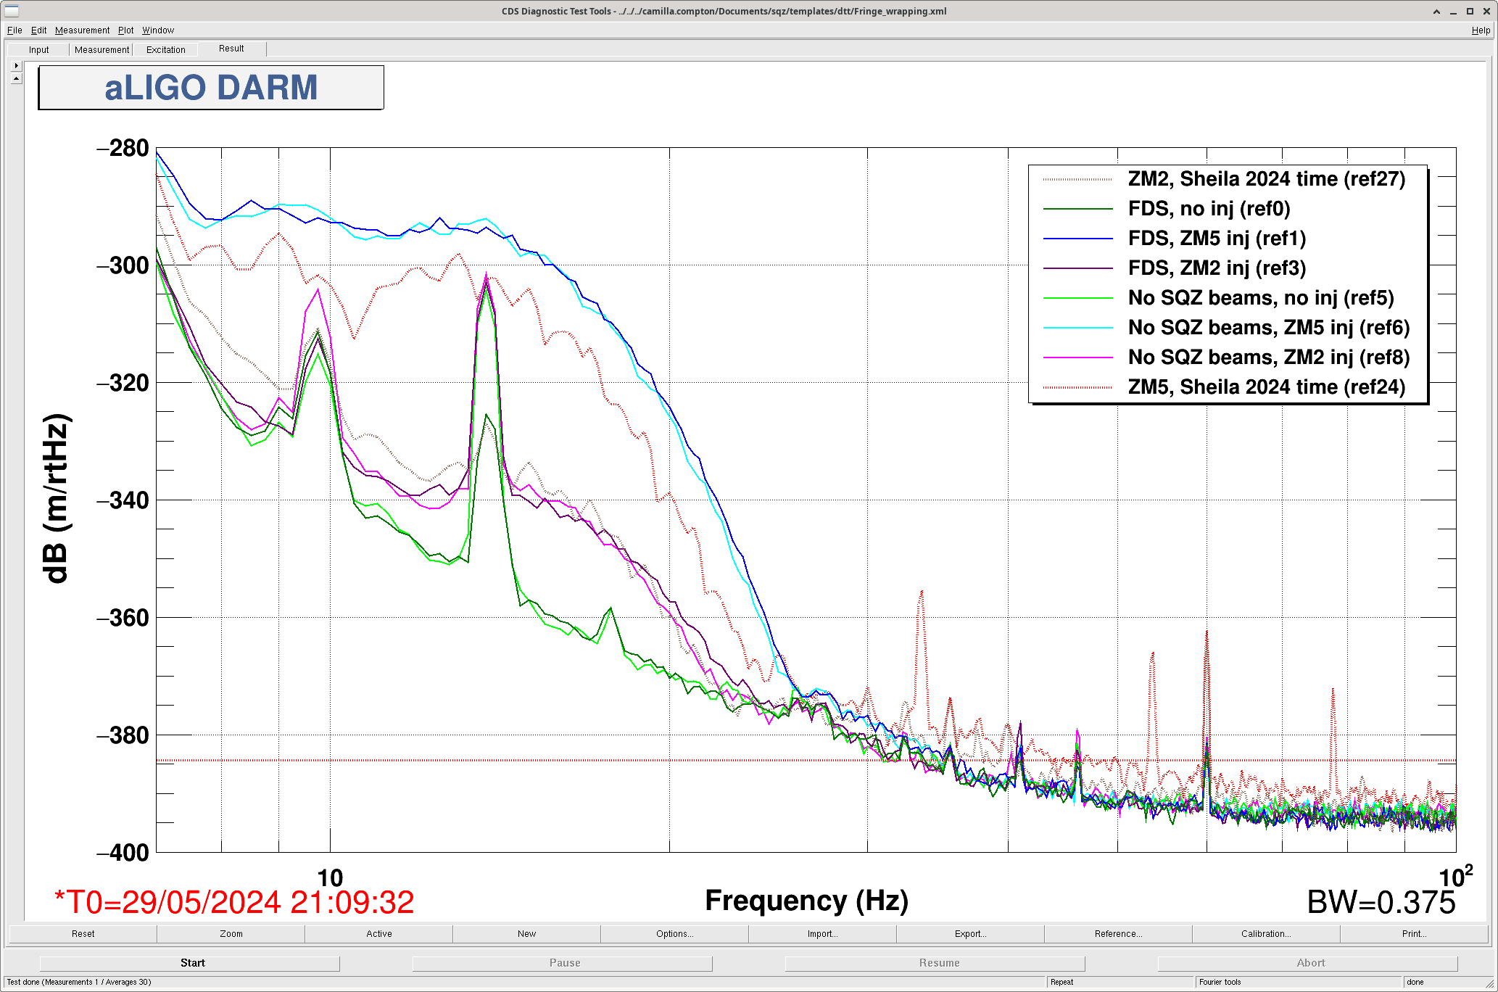
Task: Click the Reset button under the plot
Action: pyautogui.click(x=83, y=934)
